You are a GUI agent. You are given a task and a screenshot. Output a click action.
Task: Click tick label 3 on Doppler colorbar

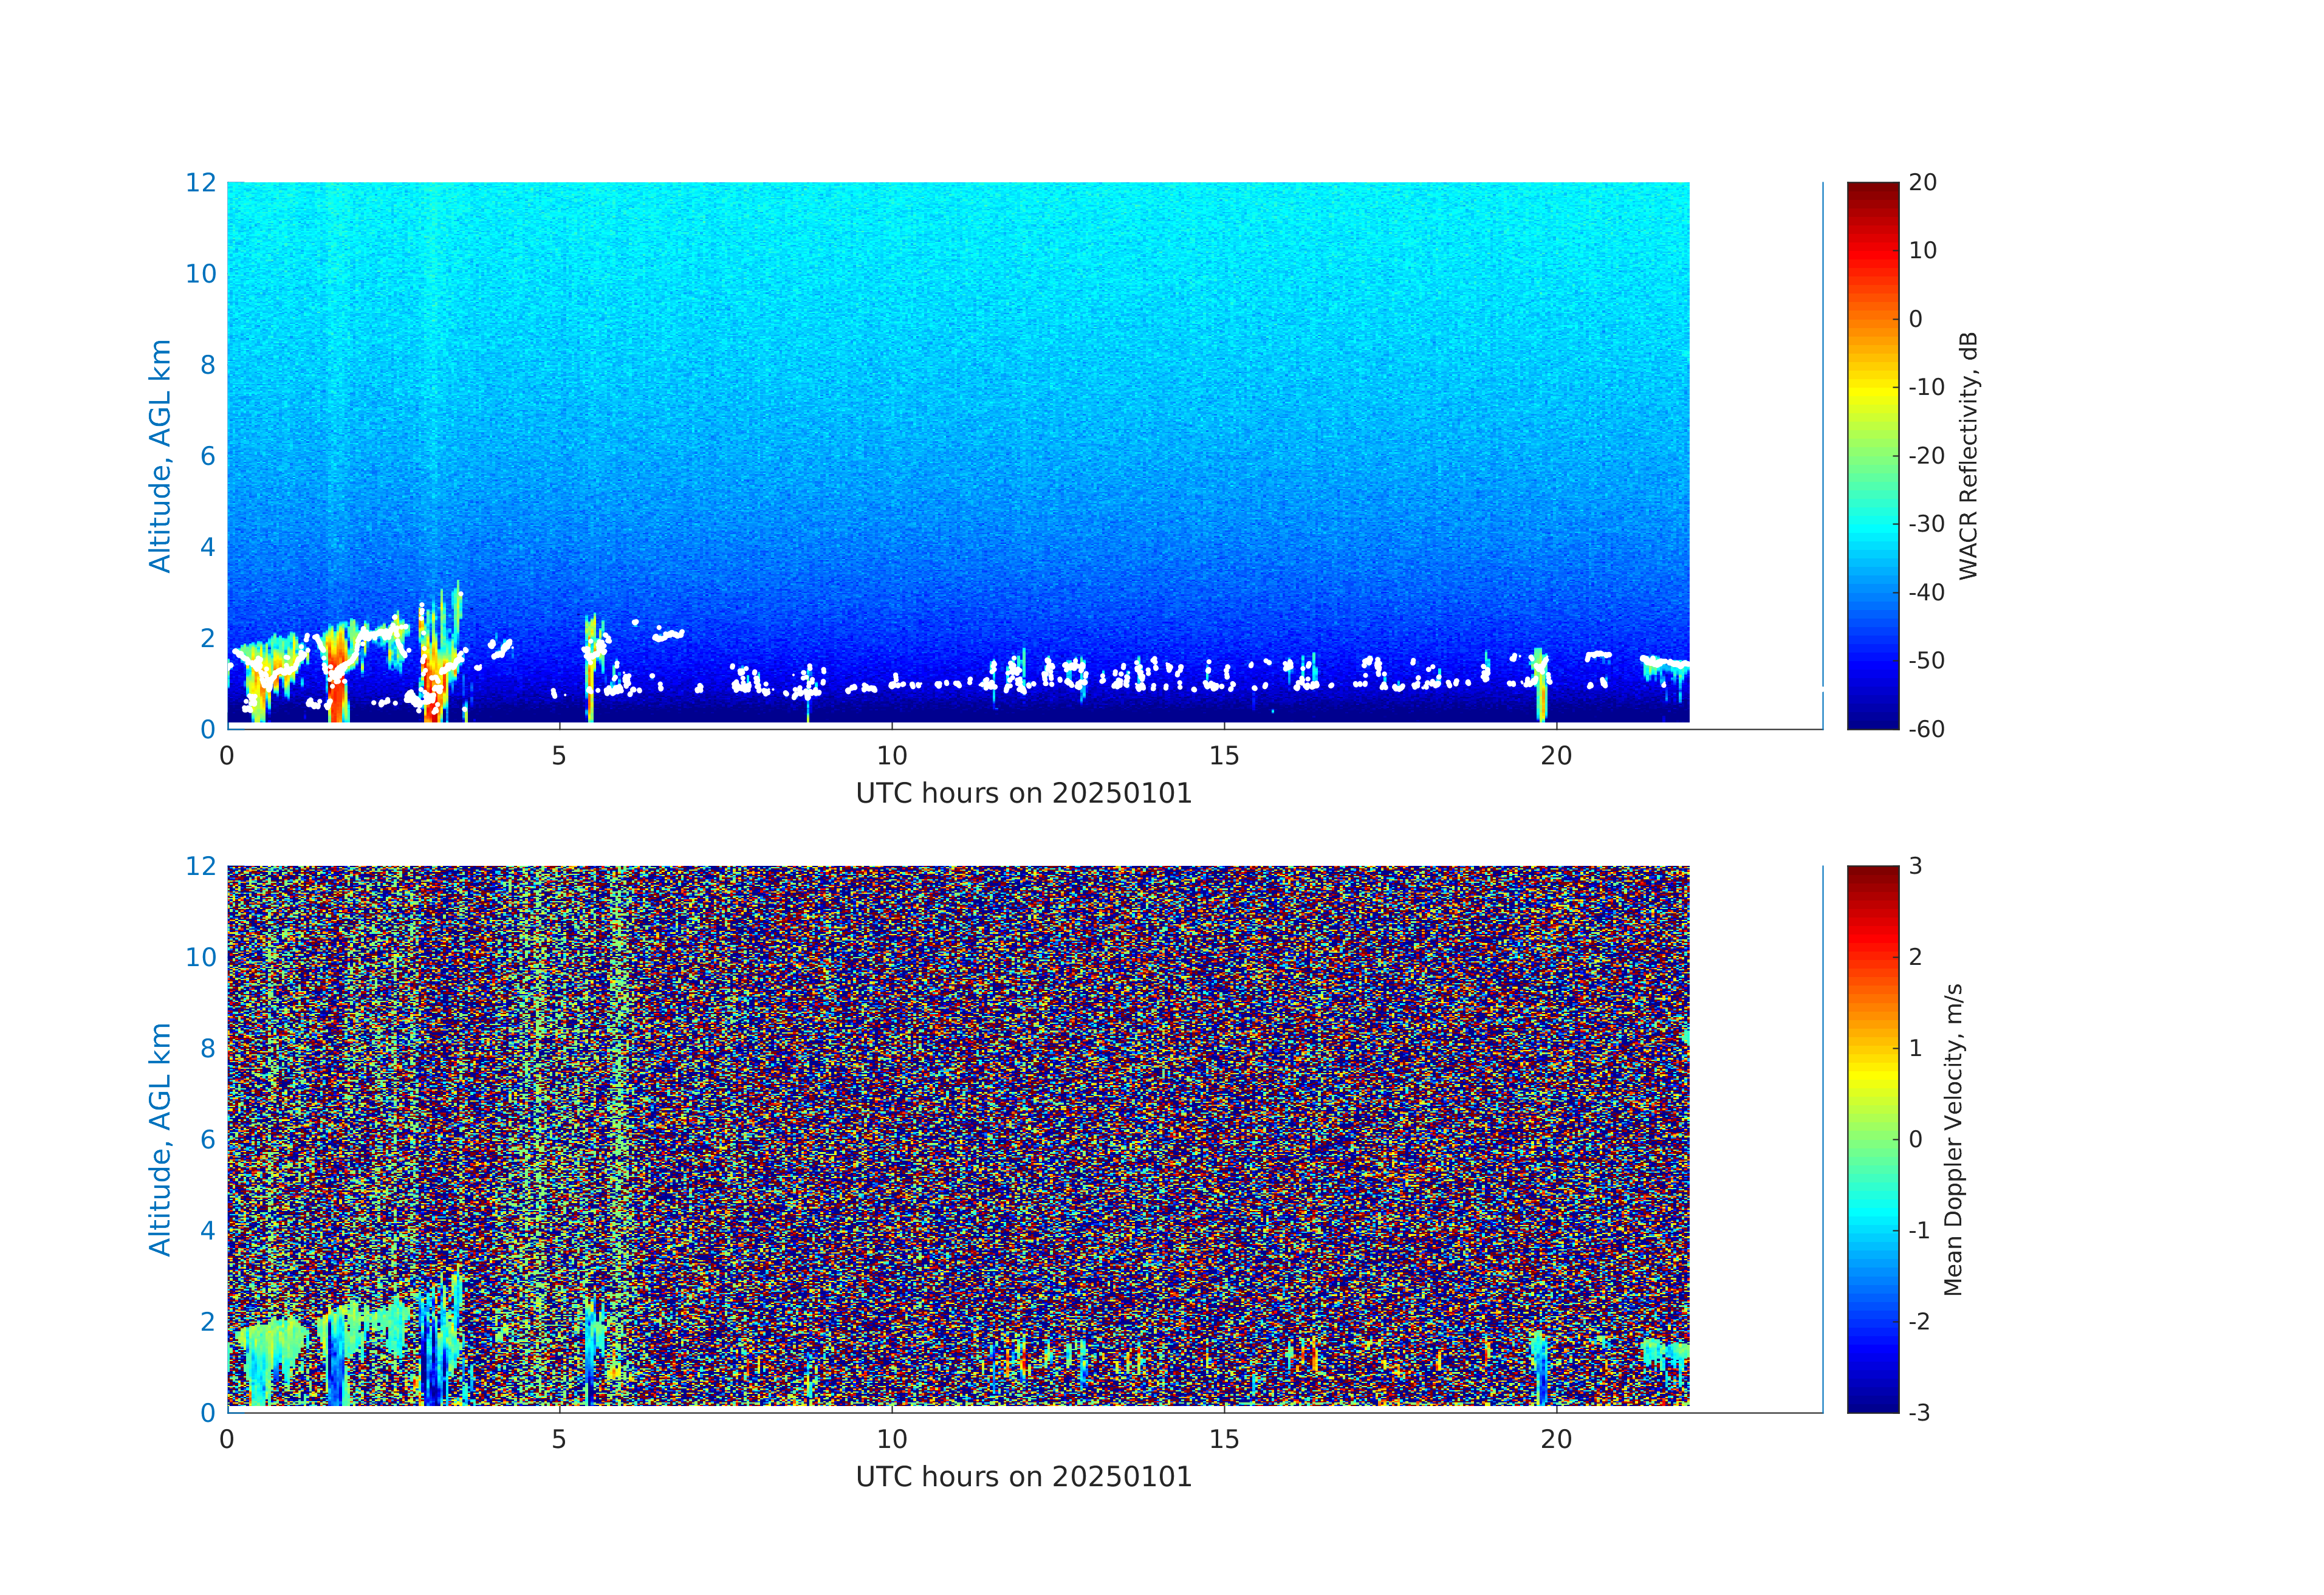[x=1915, y=866]
